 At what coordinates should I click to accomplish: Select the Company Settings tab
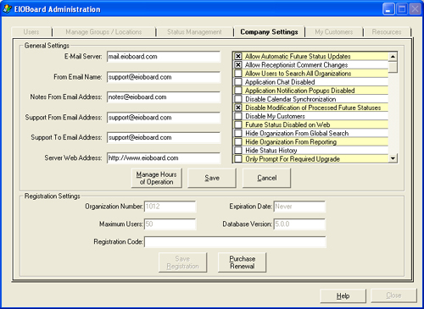(269, 31)
